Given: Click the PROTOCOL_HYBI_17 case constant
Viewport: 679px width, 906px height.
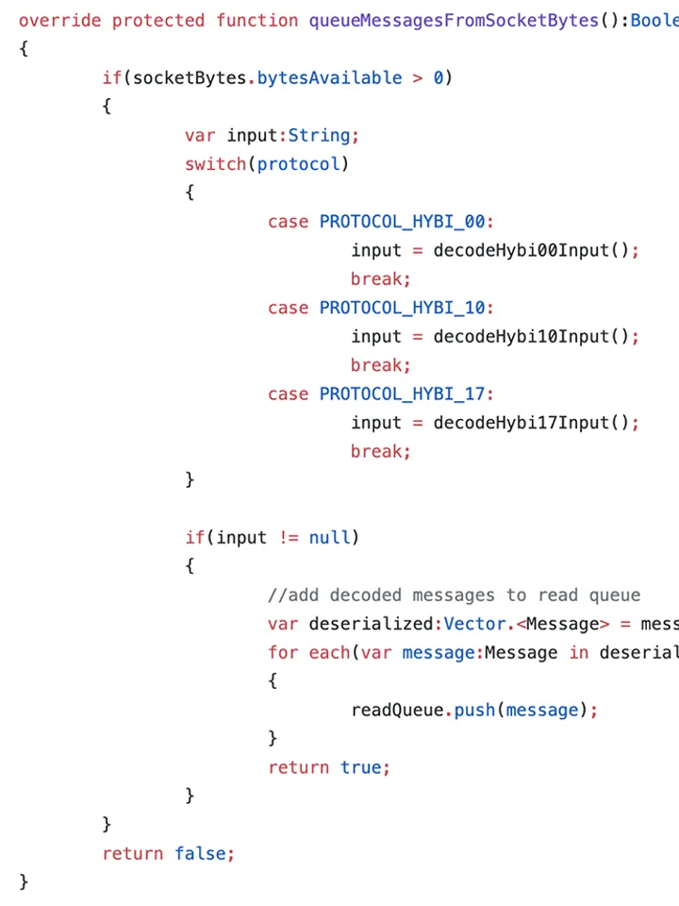Looking at the screenshot, I should (x=403, y=394).
